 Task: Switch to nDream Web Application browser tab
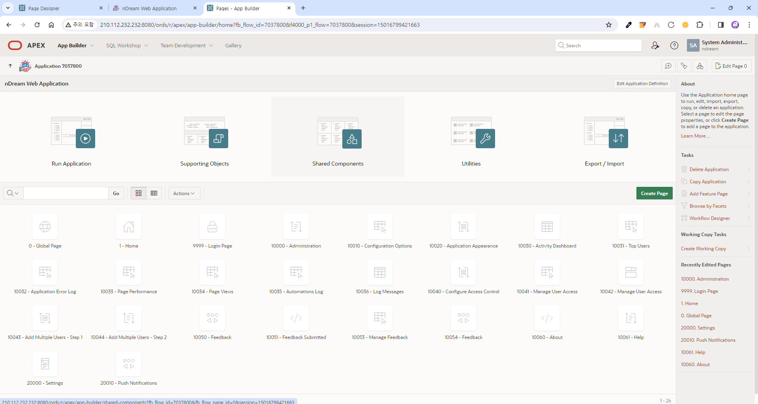pos(155,8)
